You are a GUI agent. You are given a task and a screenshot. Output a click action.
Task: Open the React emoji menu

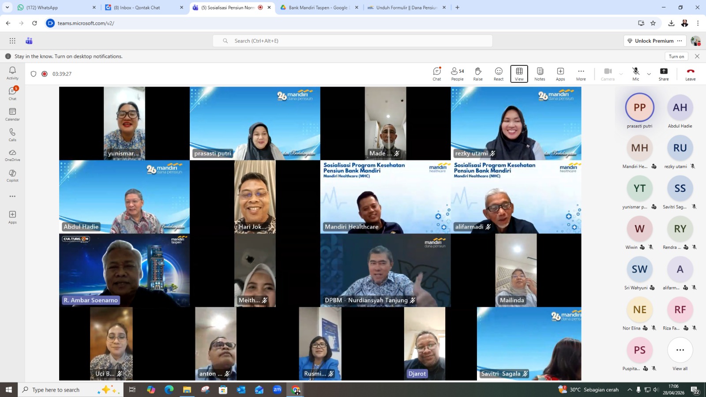[x=499, y=74]
